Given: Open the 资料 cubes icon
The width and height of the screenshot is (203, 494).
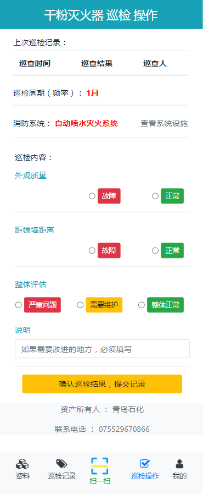Looking at the screenshot, I should [22, 464].
